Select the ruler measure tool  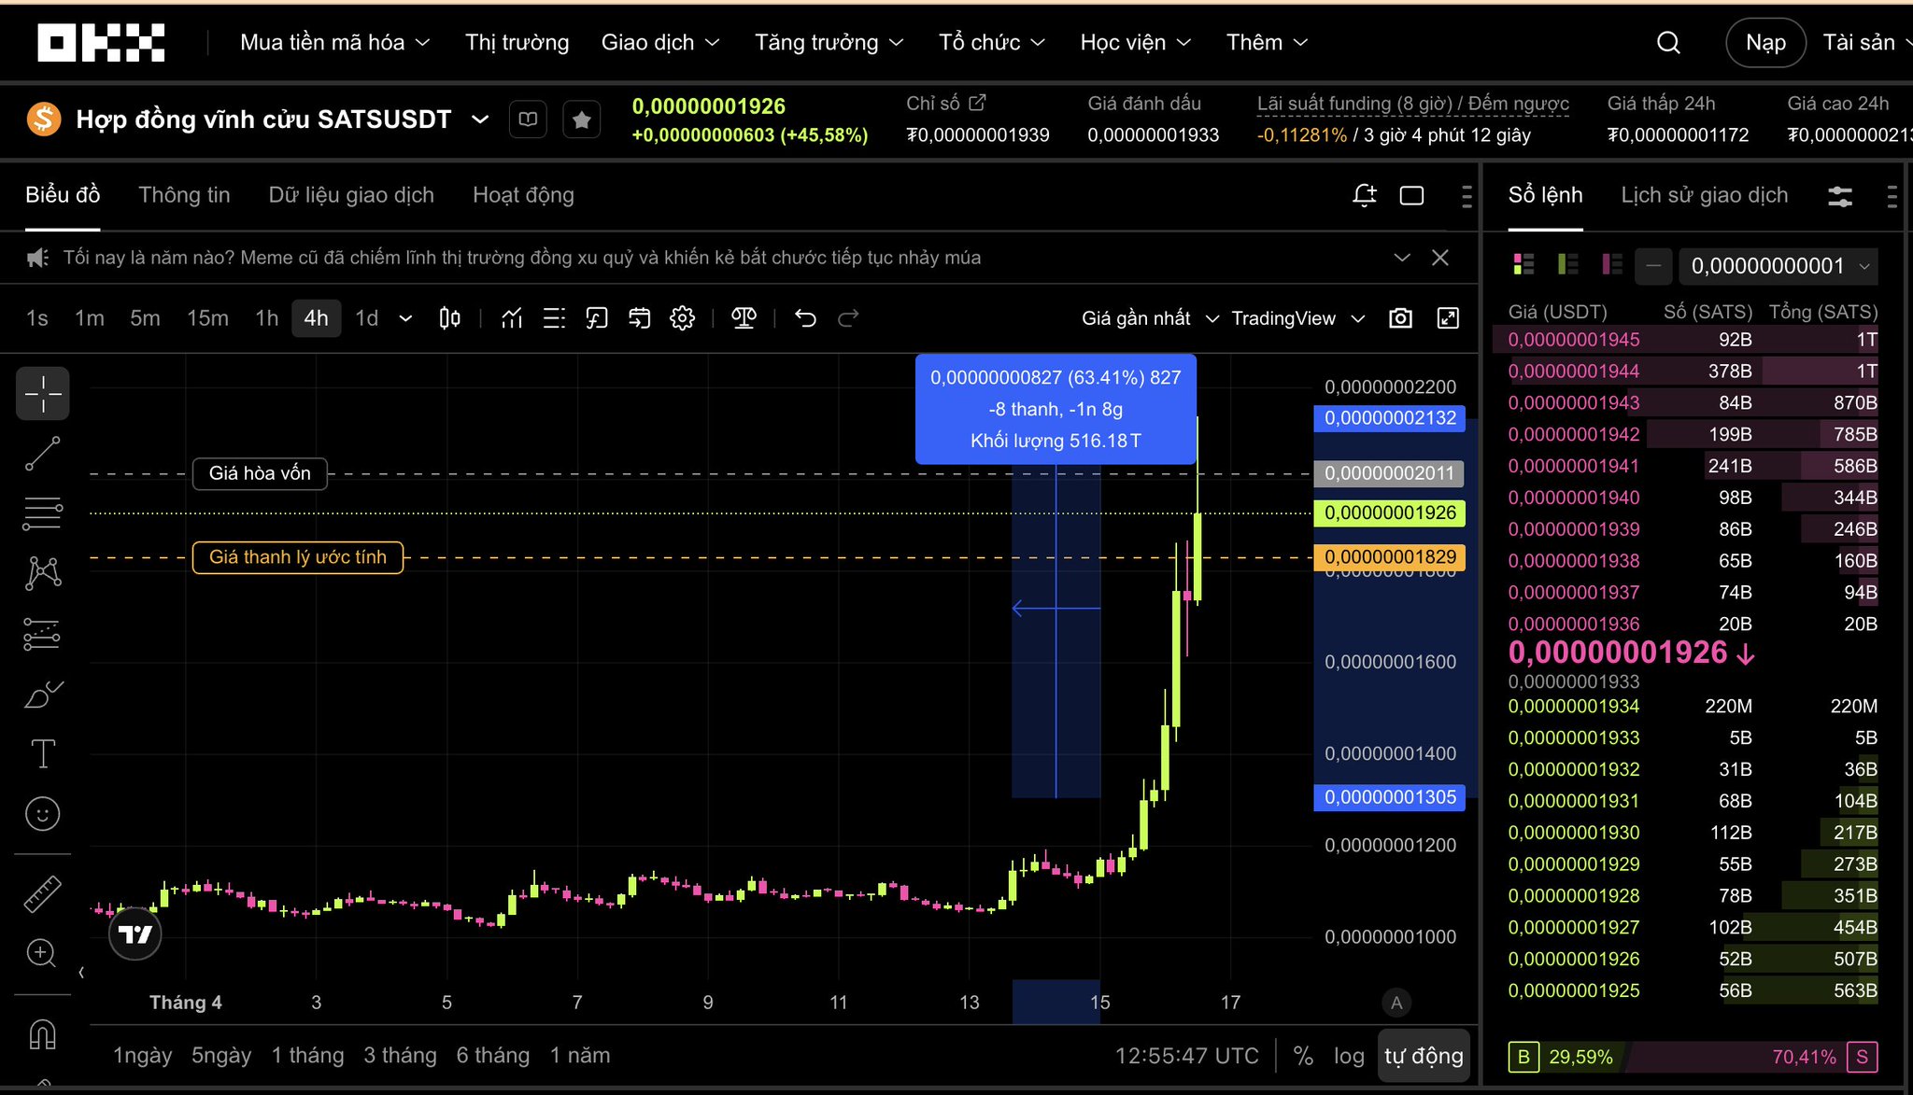point(43,893)
